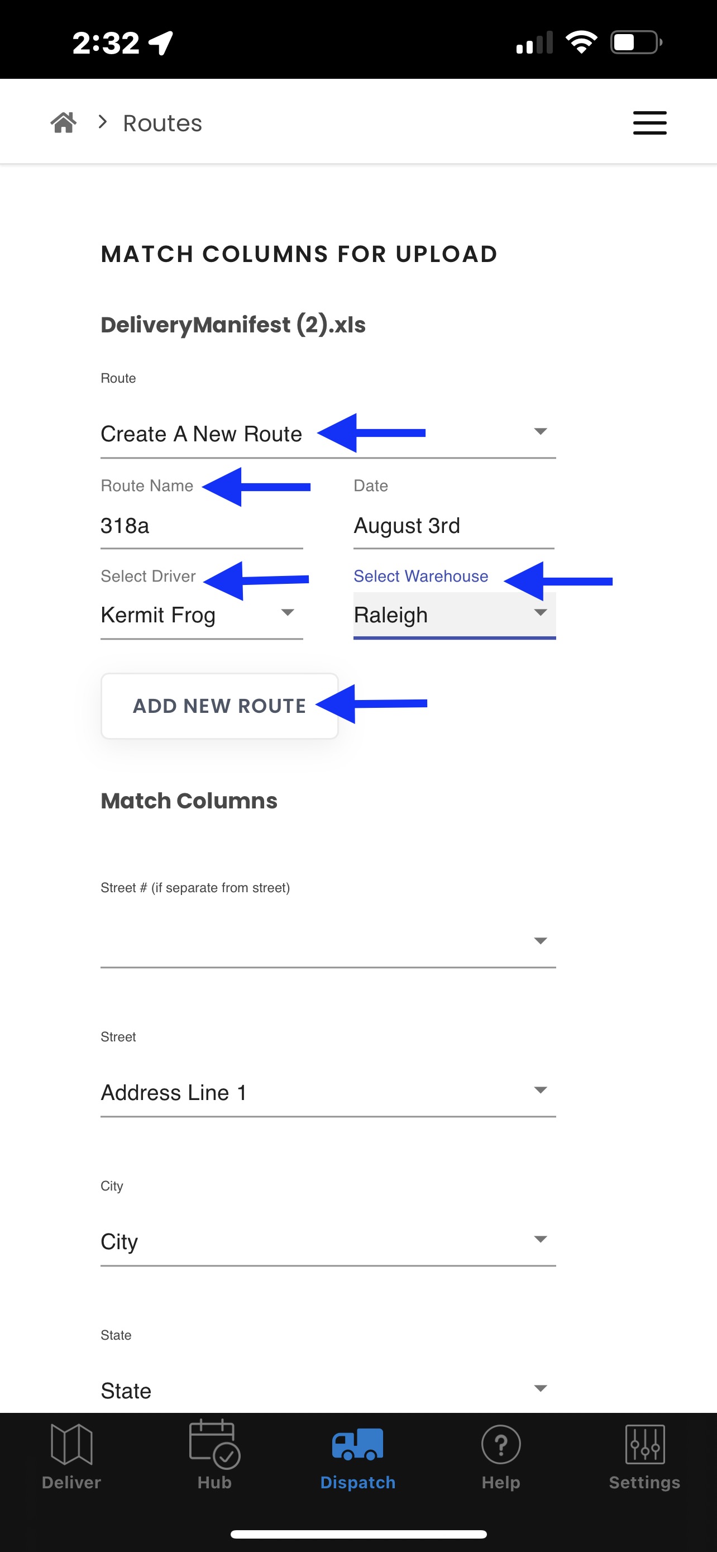Tap the breadcrumb chevron separator
The height and width of the screenshot is (1552, 717).
coord(103,122)
